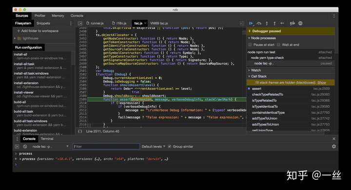351x190 pixels.
Task: Clear the console icon
Action: (x=25, y=147)
